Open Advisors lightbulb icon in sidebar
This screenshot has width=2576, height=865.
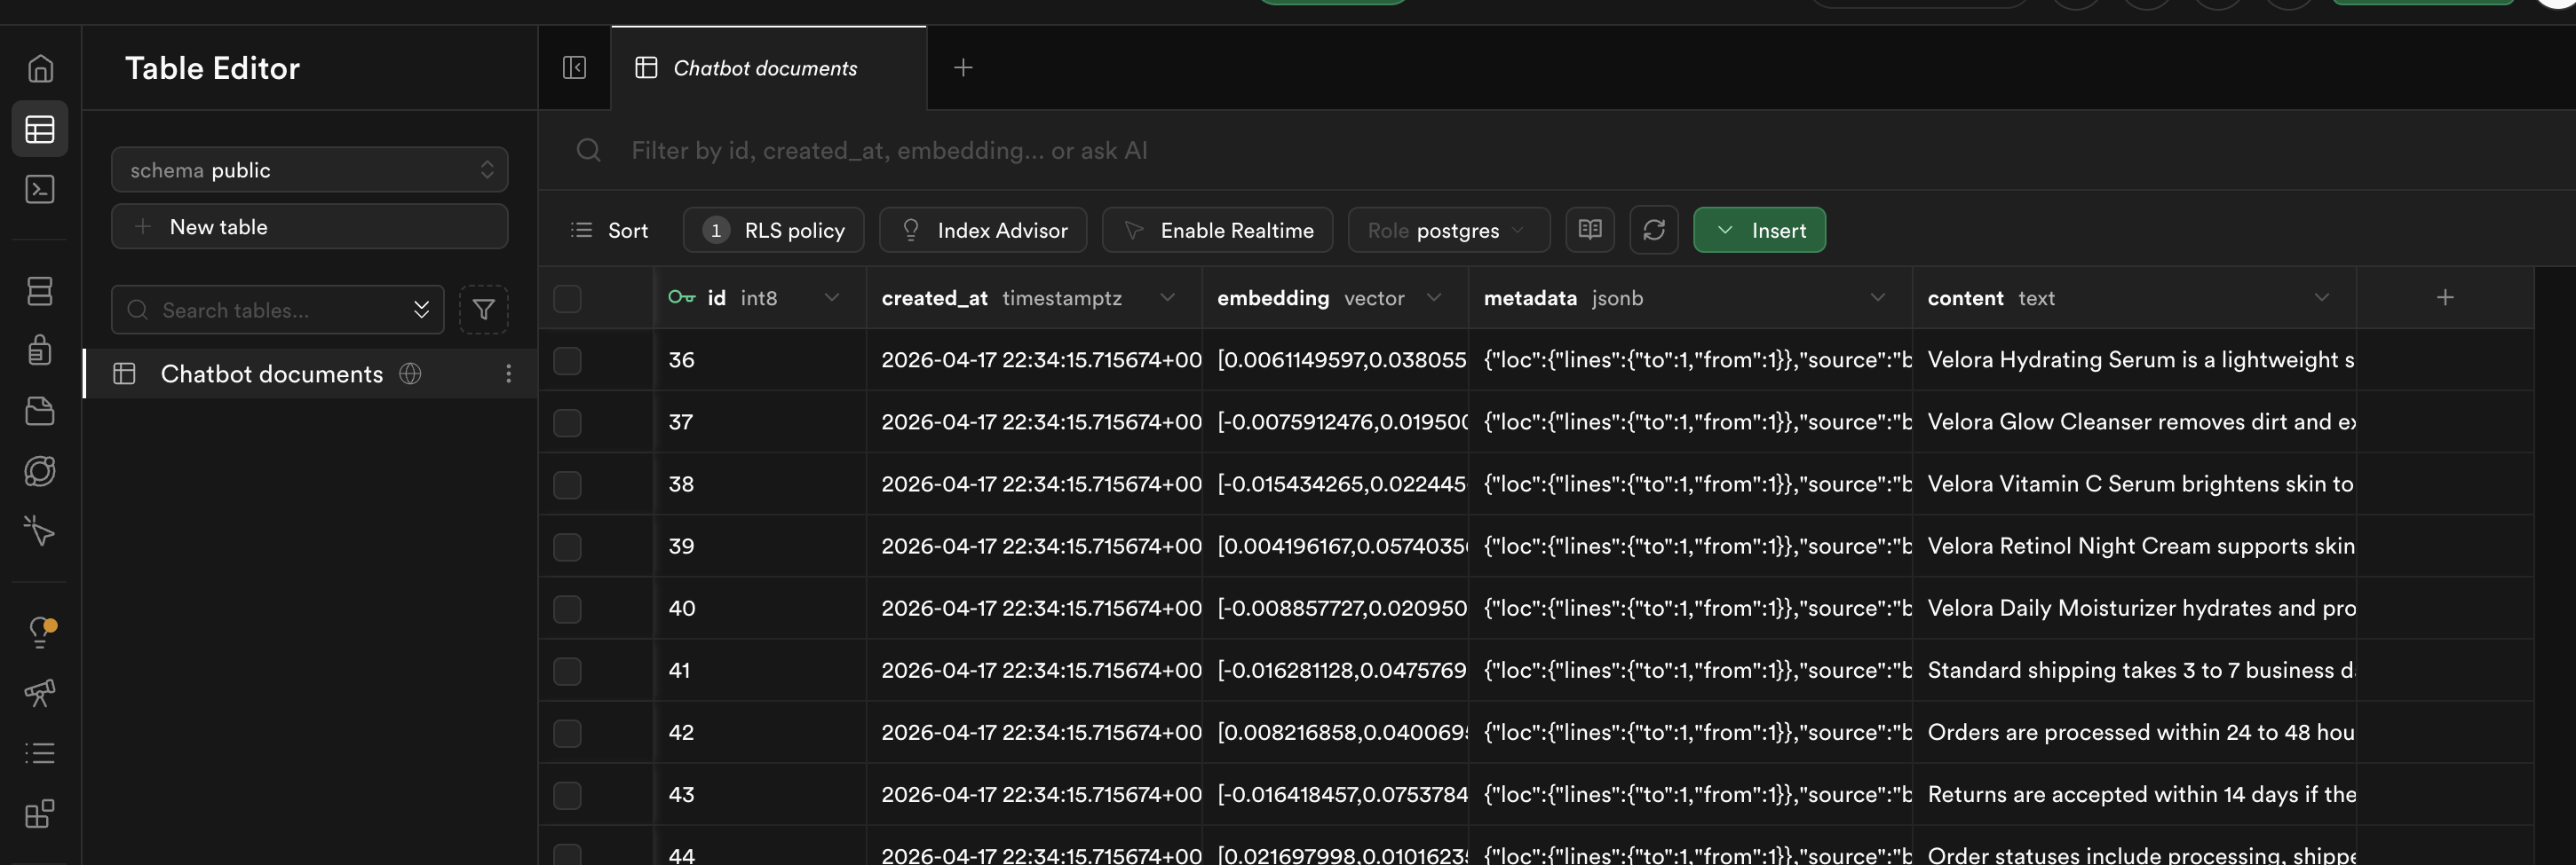pos(40,632)
